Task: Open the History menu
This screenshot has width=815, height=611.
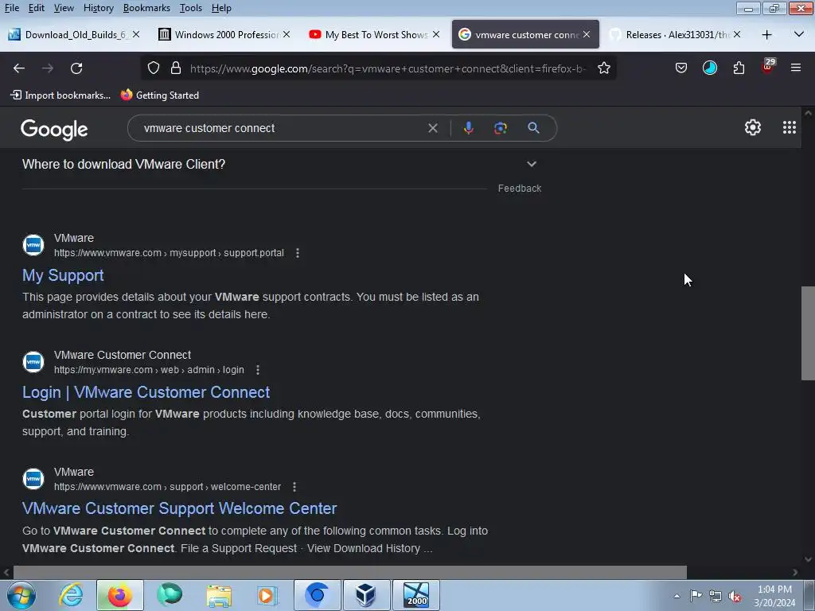Action: pos(98,8)
